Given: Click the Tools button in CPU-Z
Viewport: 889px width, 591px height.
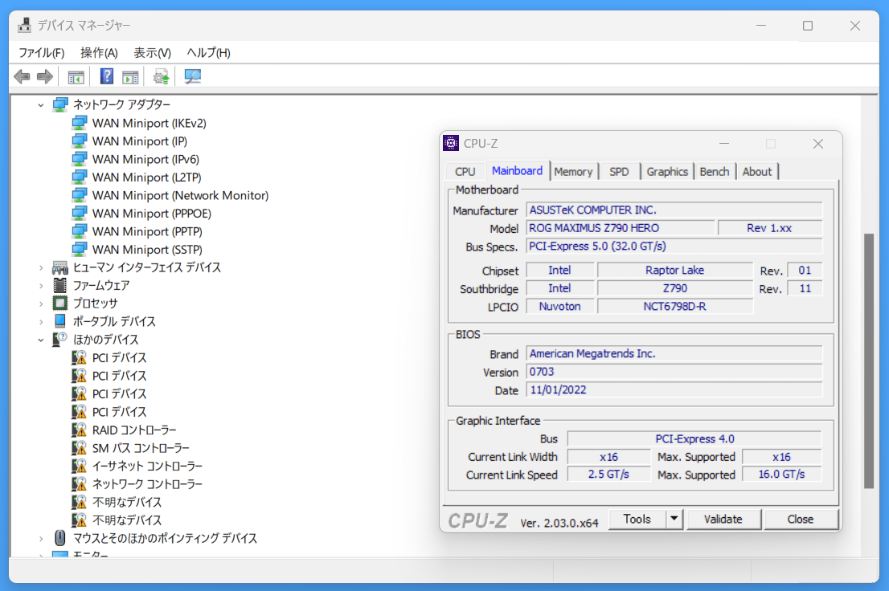Looking at the screenshot, I should pos(637,519).
